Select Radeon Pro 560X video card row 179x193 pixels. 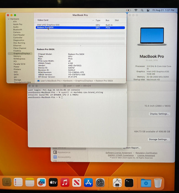80,28
